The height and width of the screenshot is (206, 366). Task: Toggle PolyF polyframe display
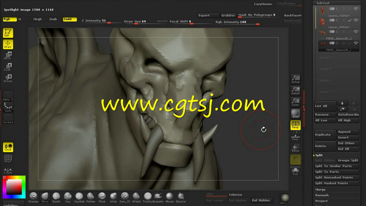tap(8, 158)
